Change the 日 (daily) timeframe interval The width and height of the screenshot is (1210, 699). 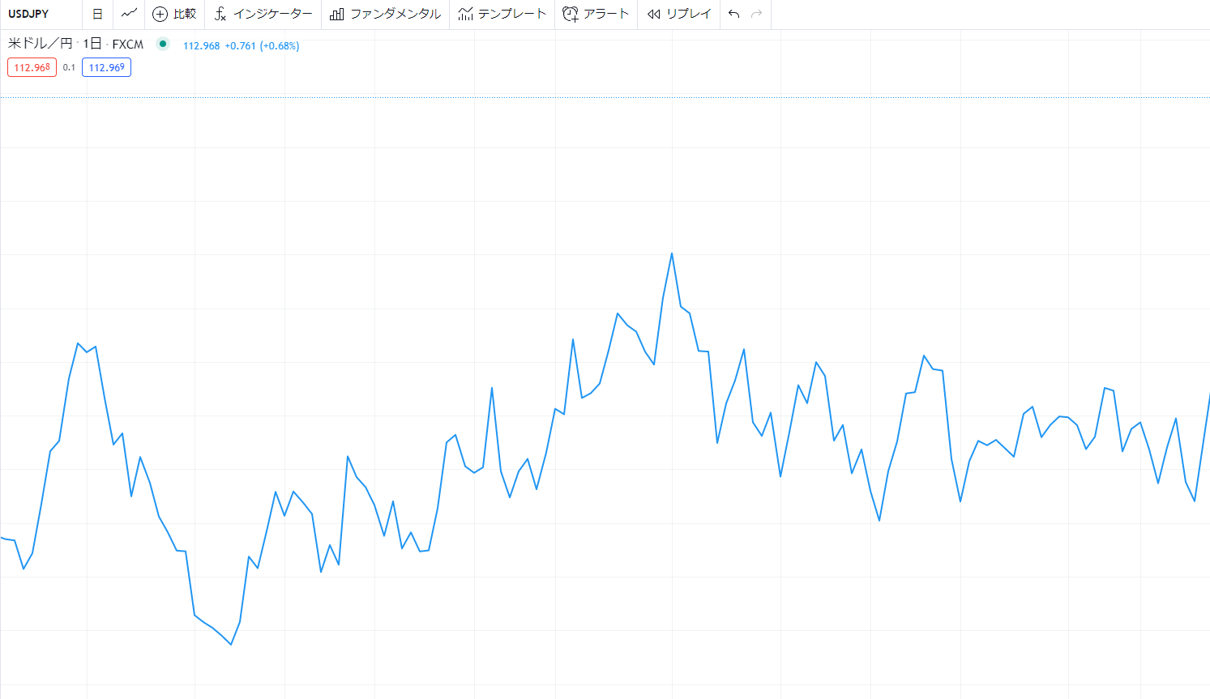pyautogui.click(x=97, y=14)
